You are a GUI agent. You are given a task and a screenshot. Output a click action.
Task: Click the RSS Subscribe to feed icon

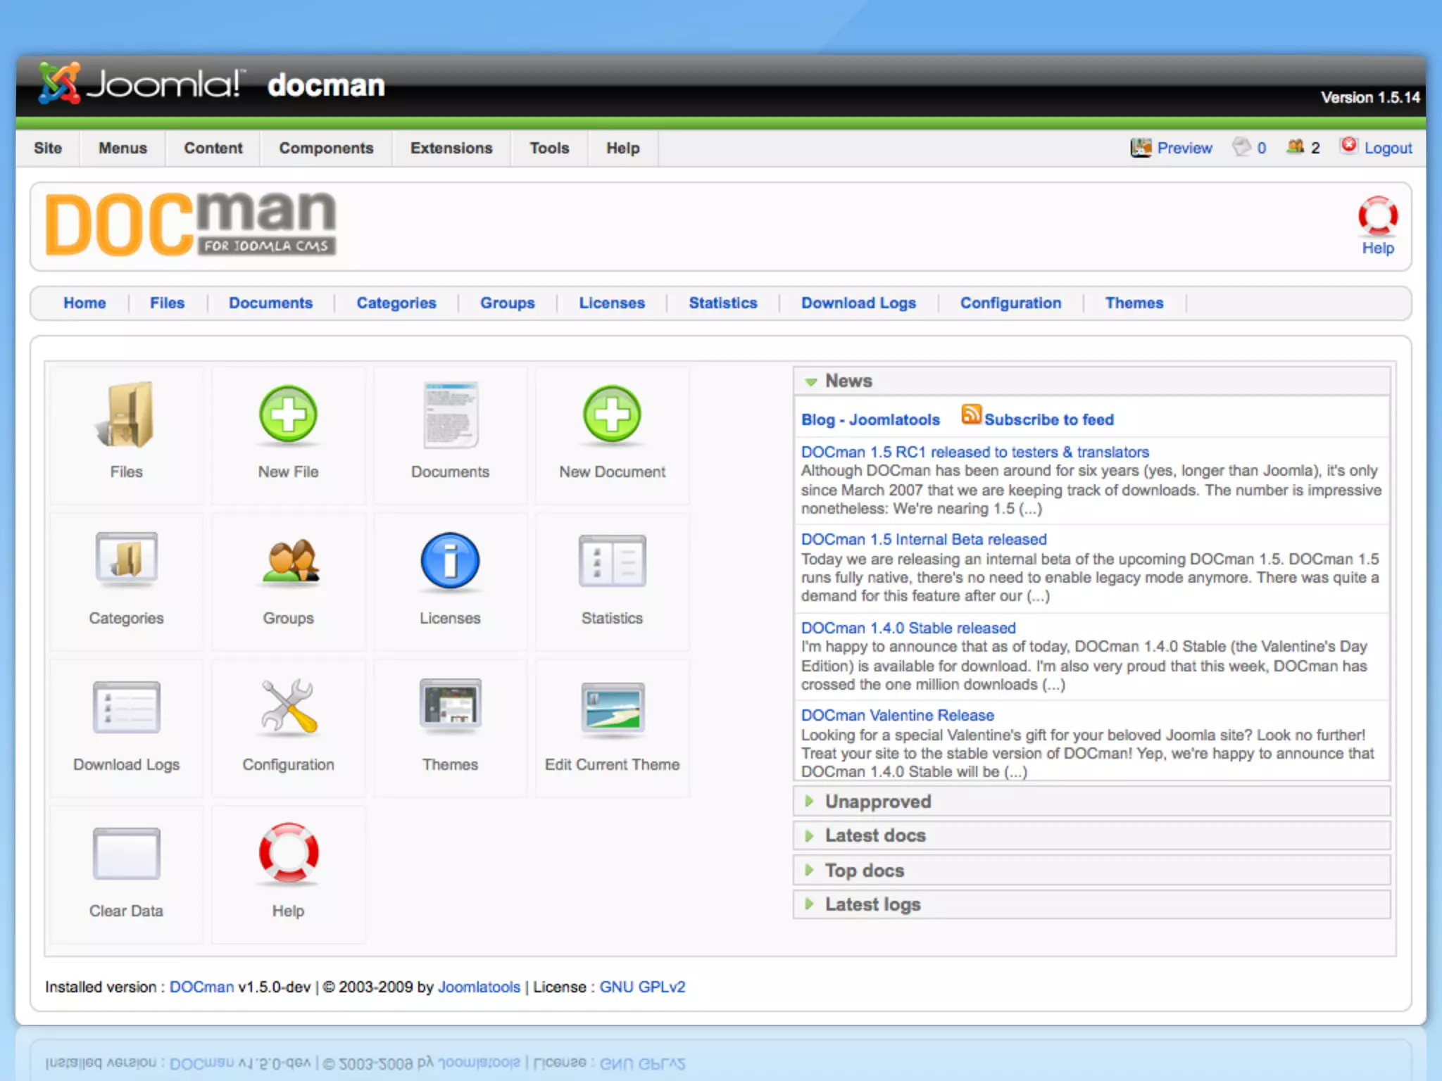tap(972, 415)
